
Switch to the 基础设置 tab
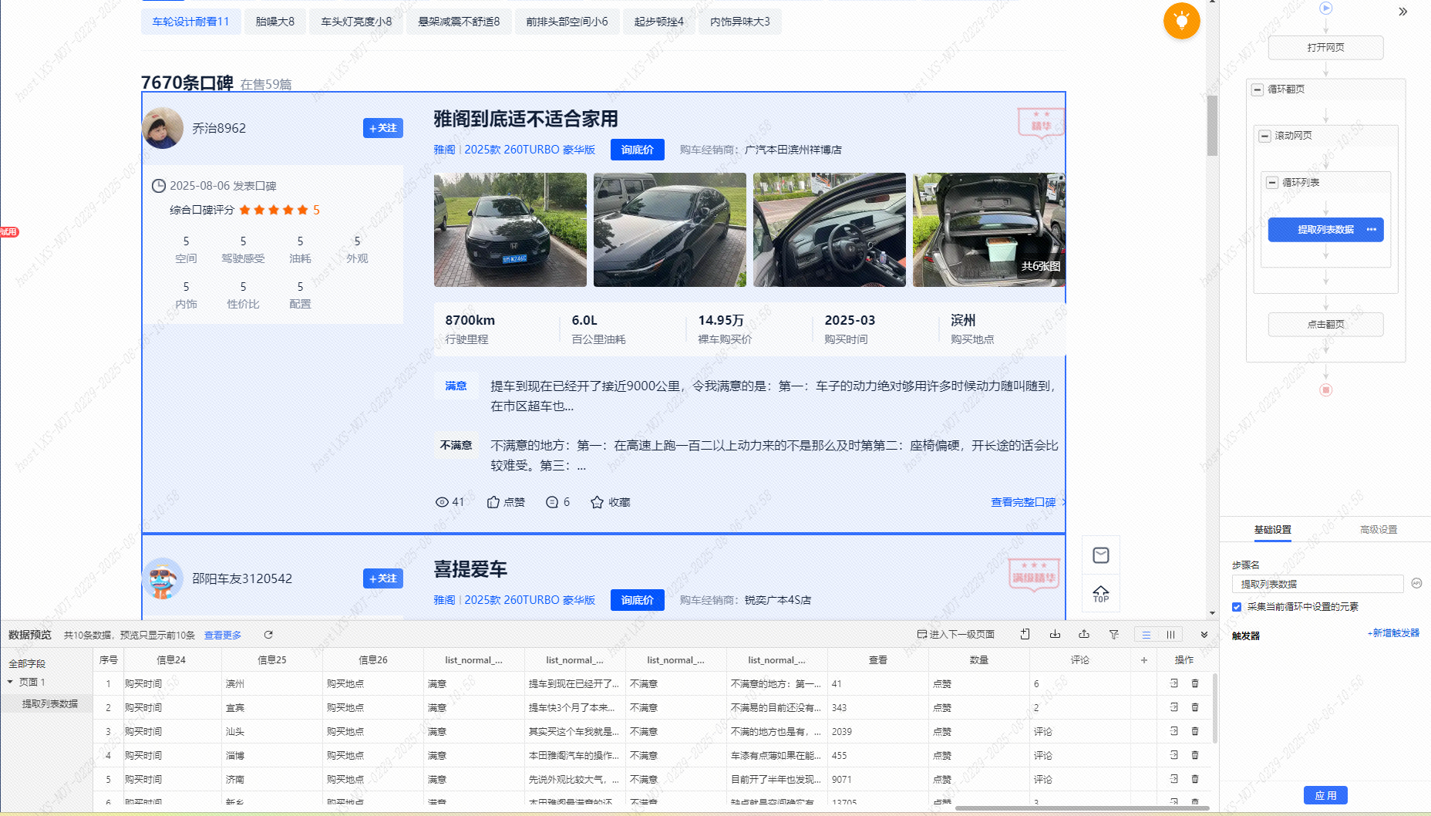[x=1272, y=530]
